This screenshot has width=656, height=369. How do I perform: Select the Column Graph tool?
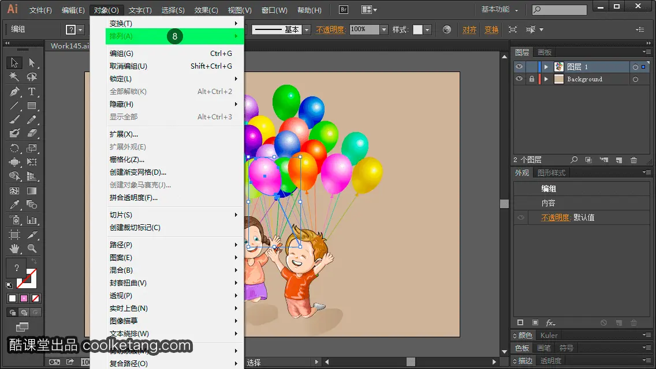pos(32,220)
